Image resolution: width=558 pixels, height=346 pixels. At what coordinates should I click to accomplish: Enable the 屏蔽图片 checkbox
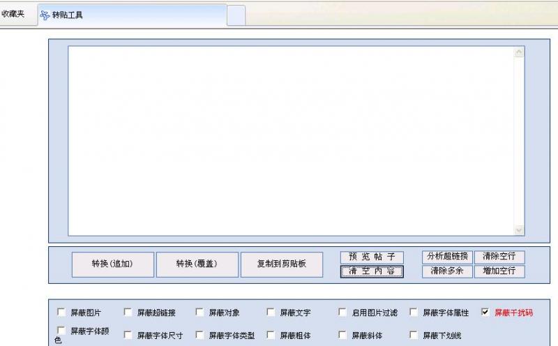click(61, 313)
